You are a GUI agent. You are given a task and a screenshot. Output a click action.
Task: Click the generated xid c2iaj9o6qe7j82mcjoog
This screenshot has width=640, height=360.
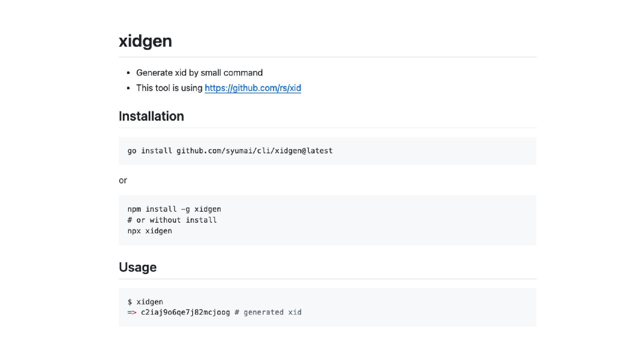point(185,312)
